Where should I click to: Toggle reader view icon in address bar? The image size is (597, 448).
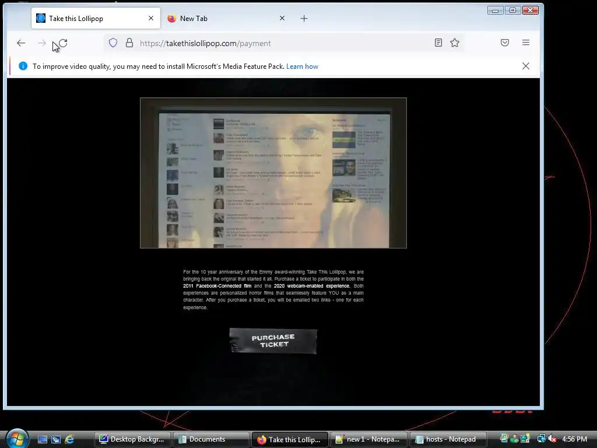click(438, 43)
